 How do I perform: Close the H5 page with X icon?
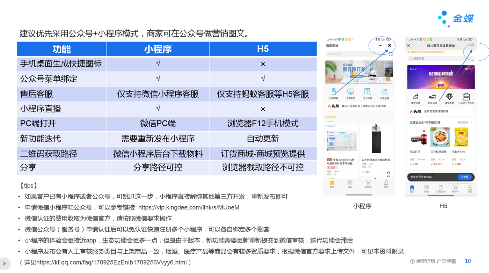pos(409,46)
